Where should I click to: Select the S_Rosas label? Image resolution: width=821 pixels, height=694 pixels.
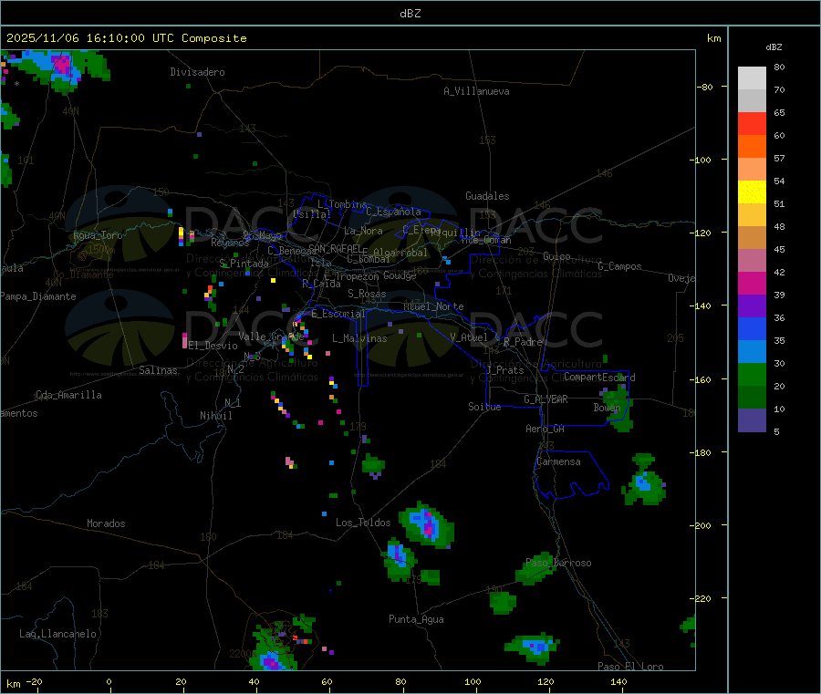[367, 294]
